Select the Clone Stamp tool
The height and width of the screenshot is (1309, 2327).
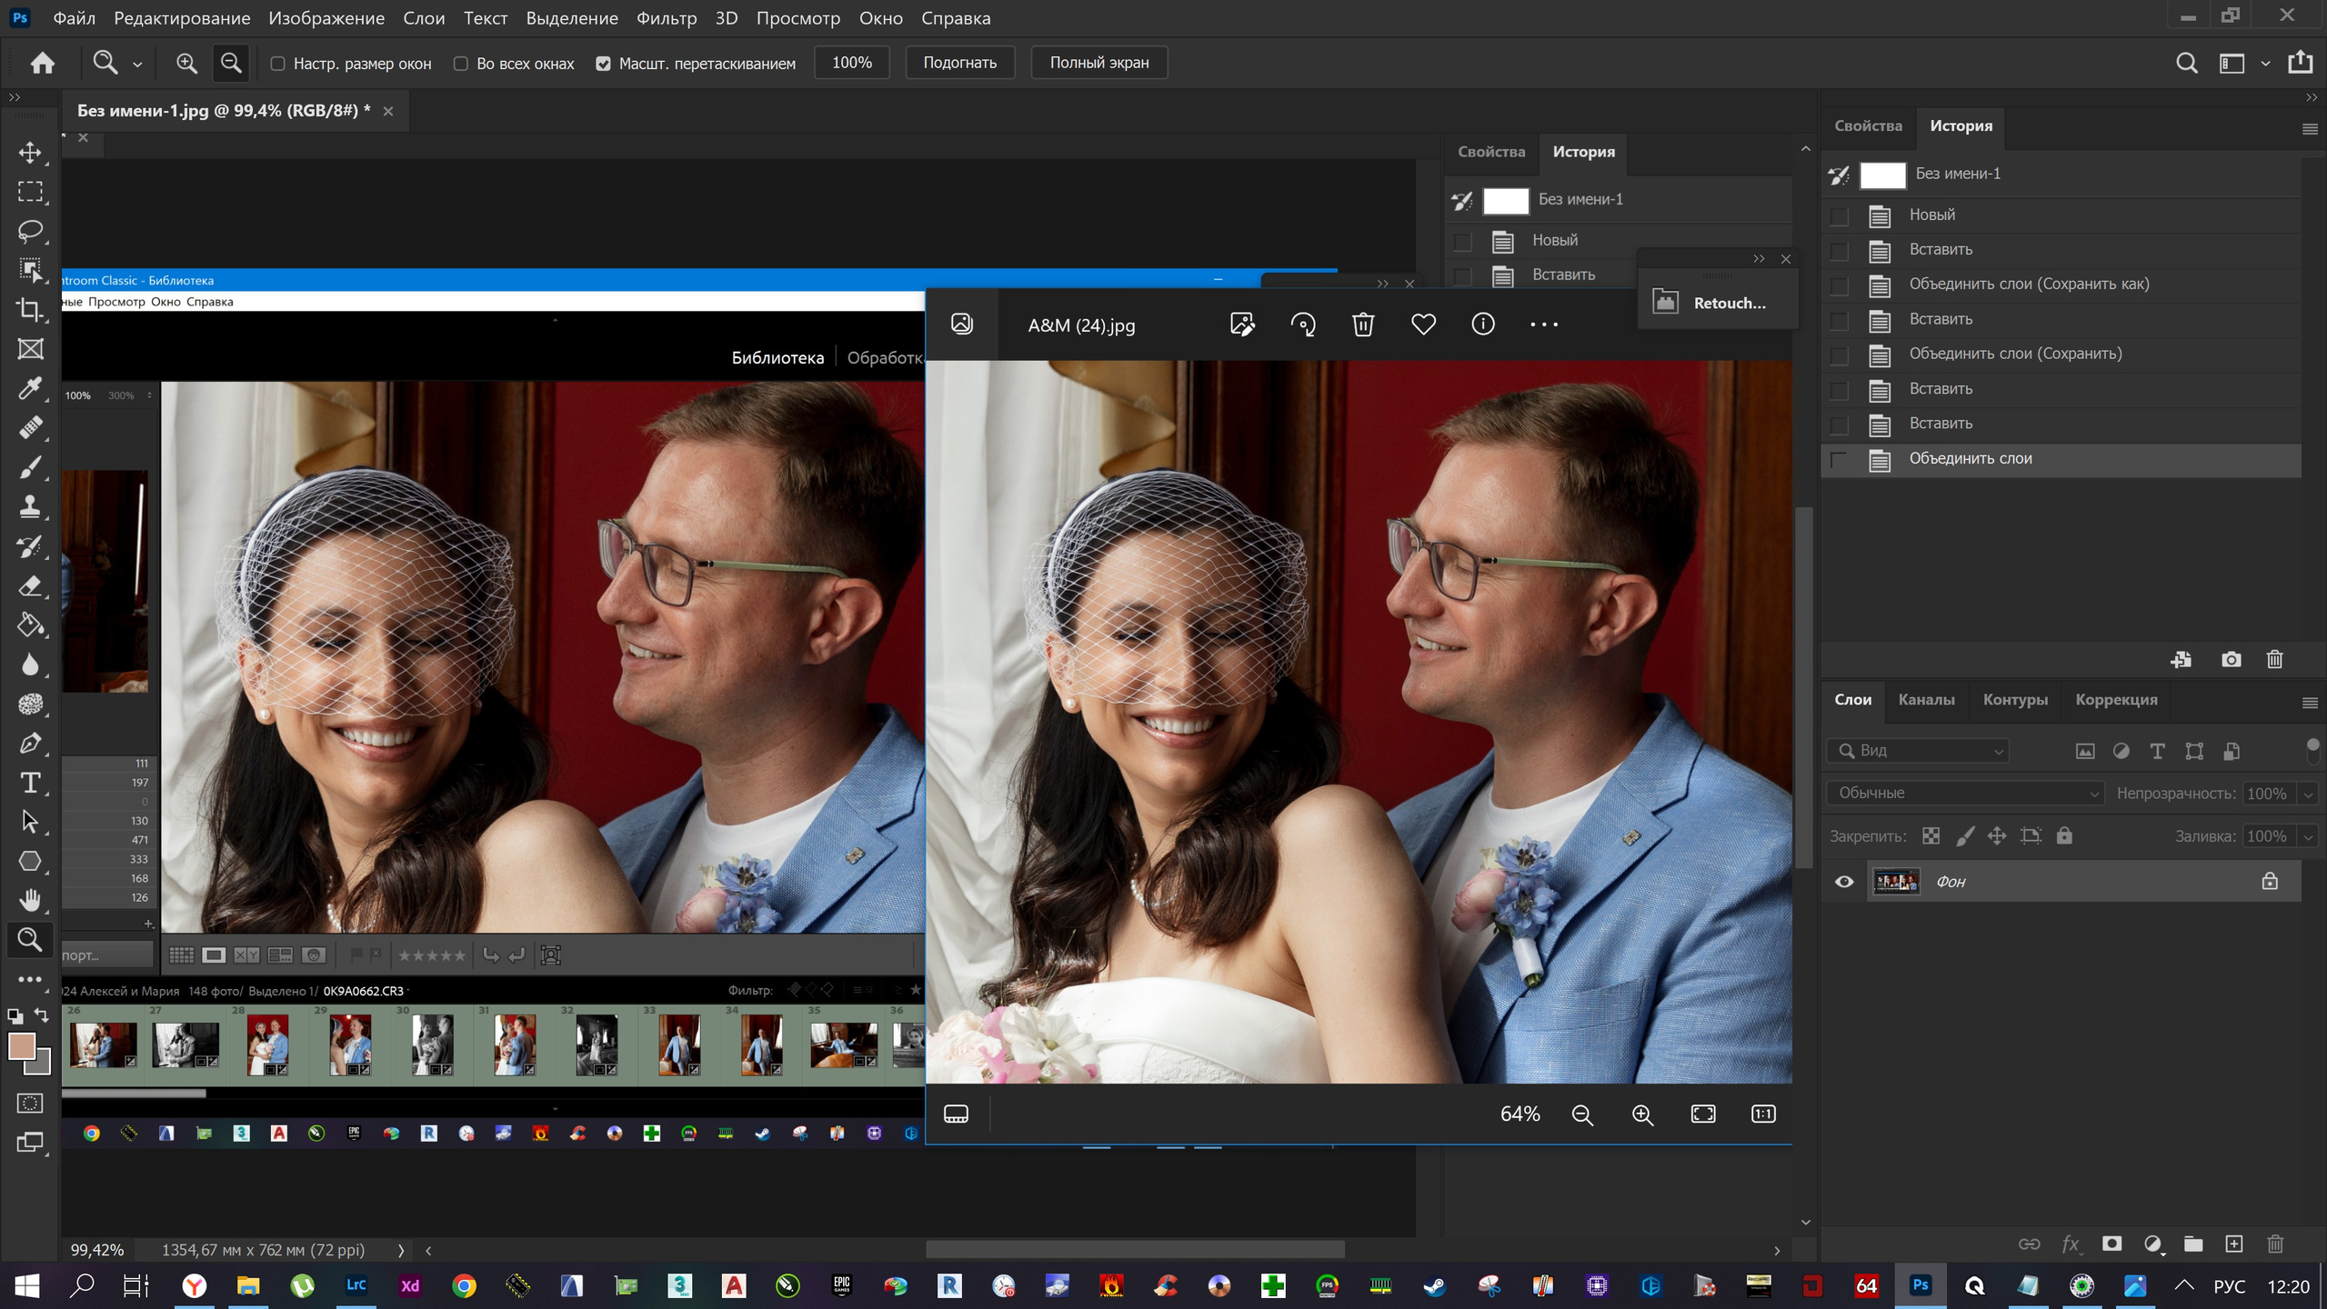click(x=30, y=507)
